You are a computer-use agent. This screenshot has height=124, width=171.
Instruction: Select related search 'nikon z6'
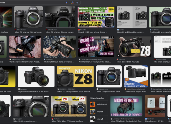[98, 112]
